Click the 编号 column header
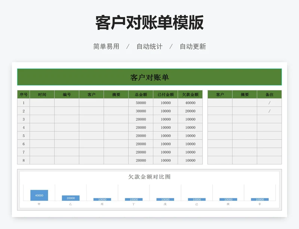Screen dimensions: 299x229 pos(67,95)
